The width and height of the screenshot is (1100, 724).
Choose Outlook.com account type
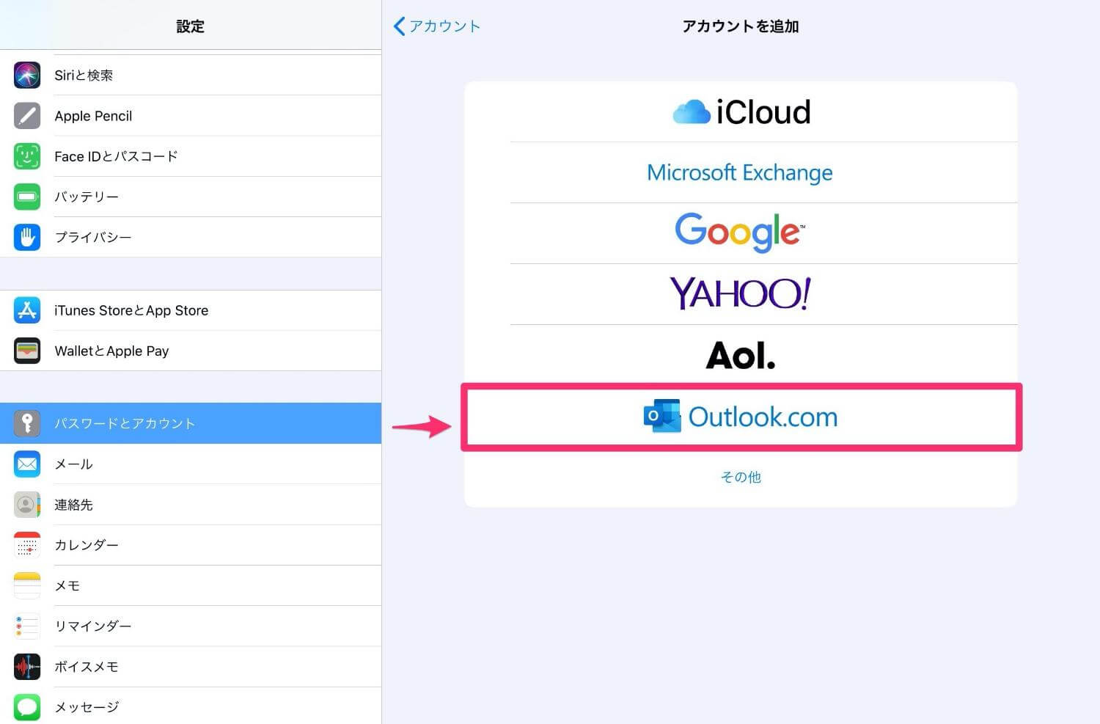741,417
